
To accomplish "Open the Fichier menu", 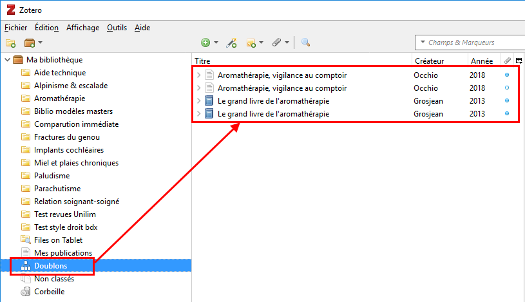I will tap(15, 28).
